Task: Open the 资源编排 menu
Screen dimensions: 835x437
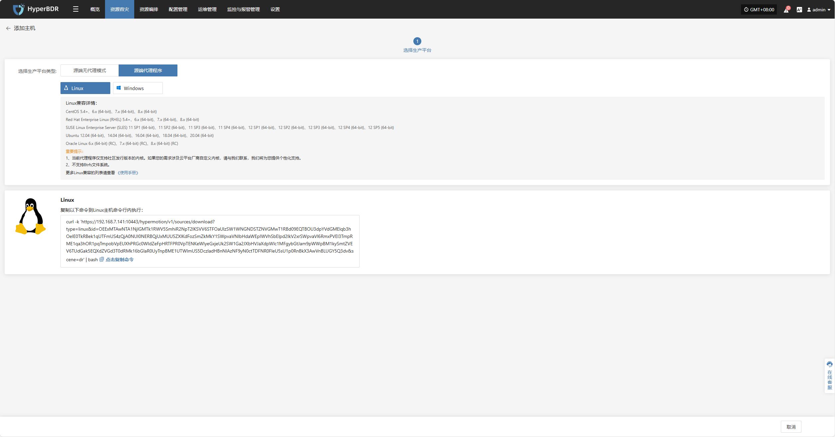Action: (x=149, y=9)
